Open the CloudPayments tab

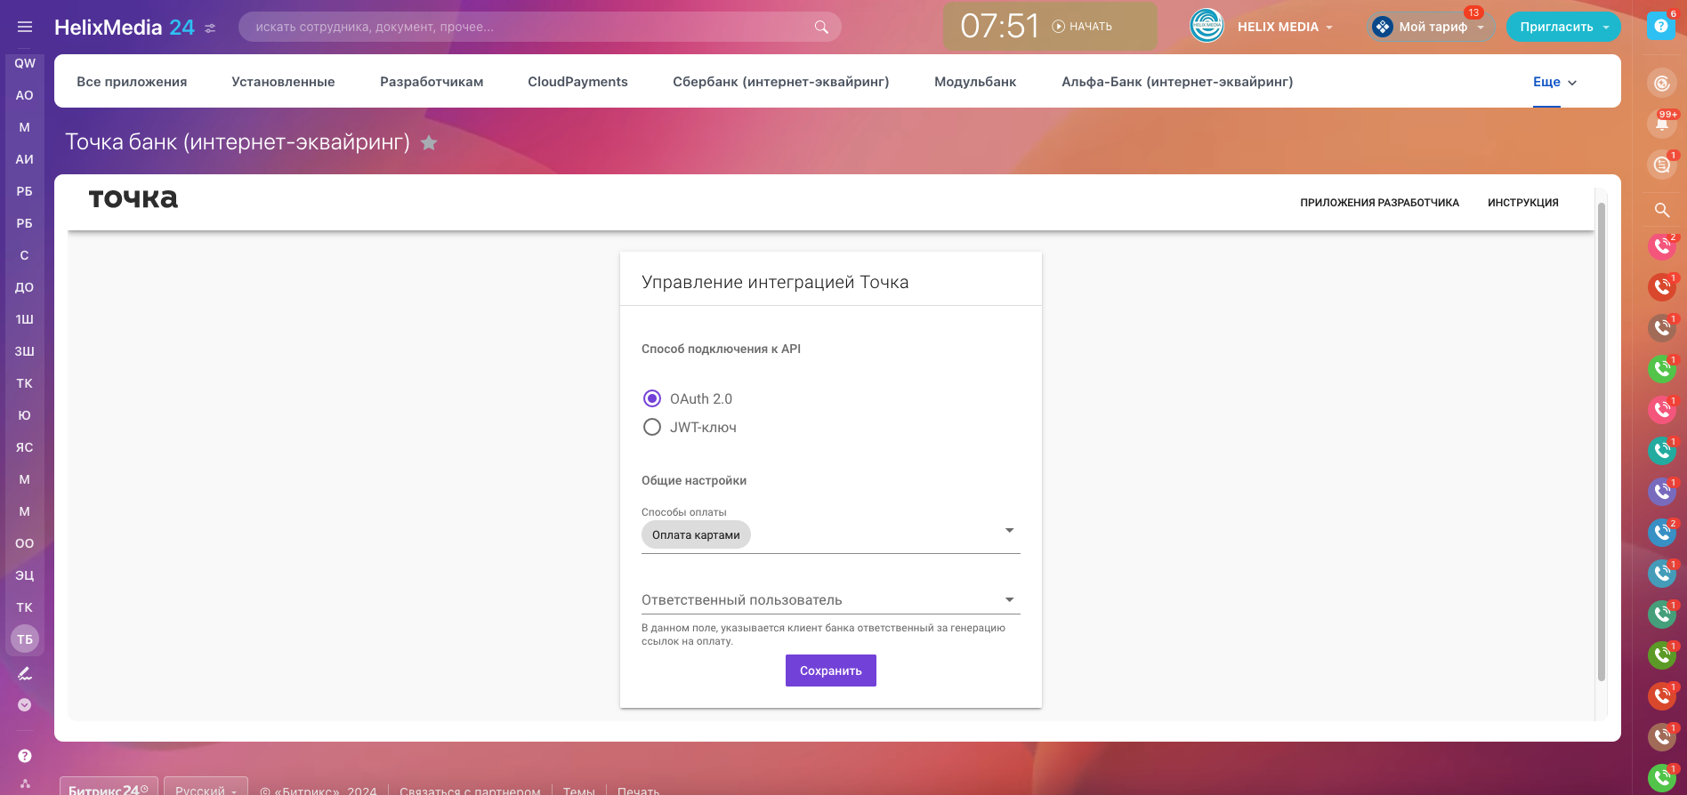click(577, 82)
